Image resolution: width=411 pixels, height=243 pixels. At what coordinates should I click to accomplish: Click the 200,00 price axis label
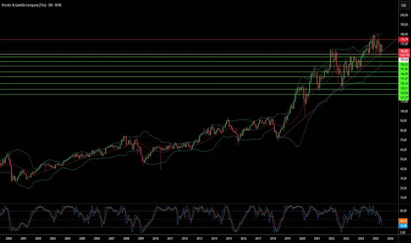tap(404, 15)
